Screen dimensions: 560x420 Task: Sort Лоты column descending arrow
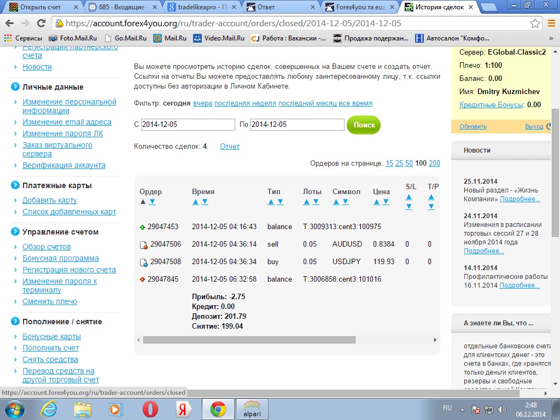[x=316, y=202]
